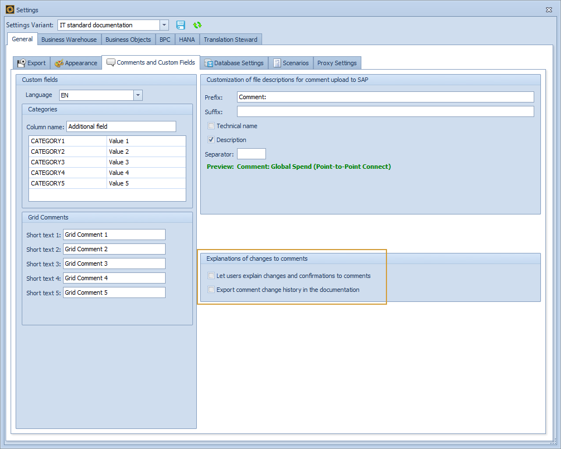The image size is (561, 449).
Task: Expand the Settings Variant dropdown
Action: point(164,25)
